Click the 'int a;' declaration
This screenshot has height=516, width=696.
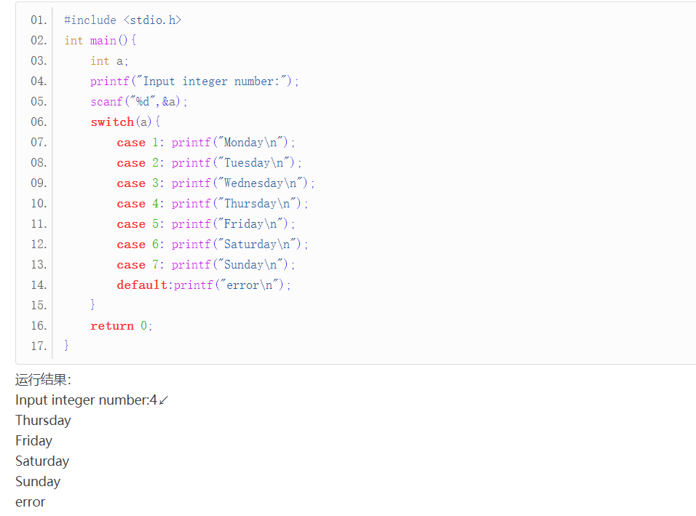pyautogui.click(x=109, y=61)
